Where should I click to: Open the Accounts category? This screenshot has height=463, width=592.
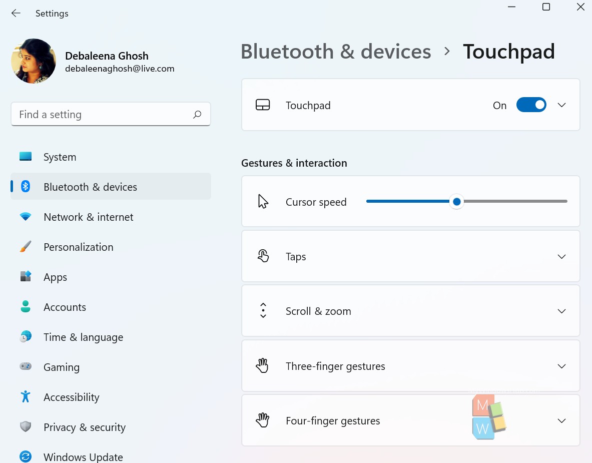pos(111,307)
